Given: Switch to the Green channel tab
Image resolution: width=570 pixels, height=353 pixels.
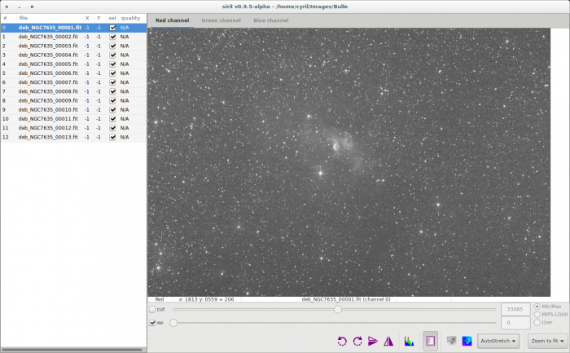Looking at the screenshot, I should click(221, 20).
